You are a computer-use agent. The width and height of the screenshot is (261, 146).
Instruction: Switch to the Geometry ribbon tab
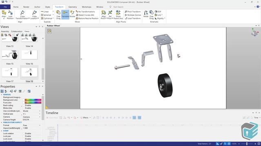[x=73, y=7]
